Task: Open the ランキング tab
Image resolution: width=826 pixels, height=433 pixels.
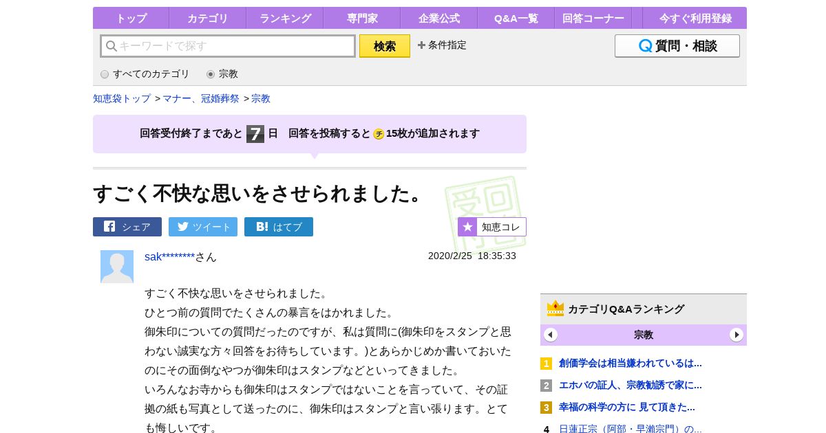Action: pos(285,18)
